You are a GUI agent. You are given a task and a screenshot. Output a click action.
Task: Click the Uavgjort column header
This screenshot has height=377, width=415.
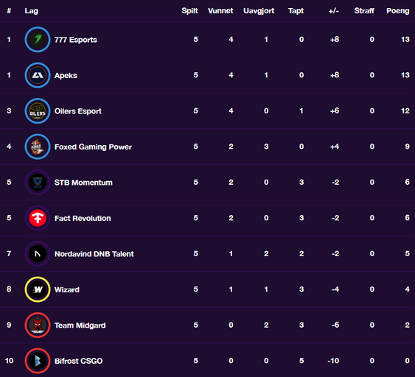click(x=259, y=11)
